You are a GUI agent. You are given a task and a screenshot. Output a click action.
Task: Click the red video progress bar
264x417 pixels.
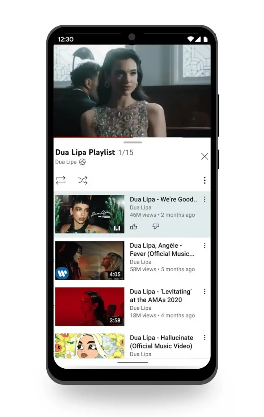(x=93, y=137)
